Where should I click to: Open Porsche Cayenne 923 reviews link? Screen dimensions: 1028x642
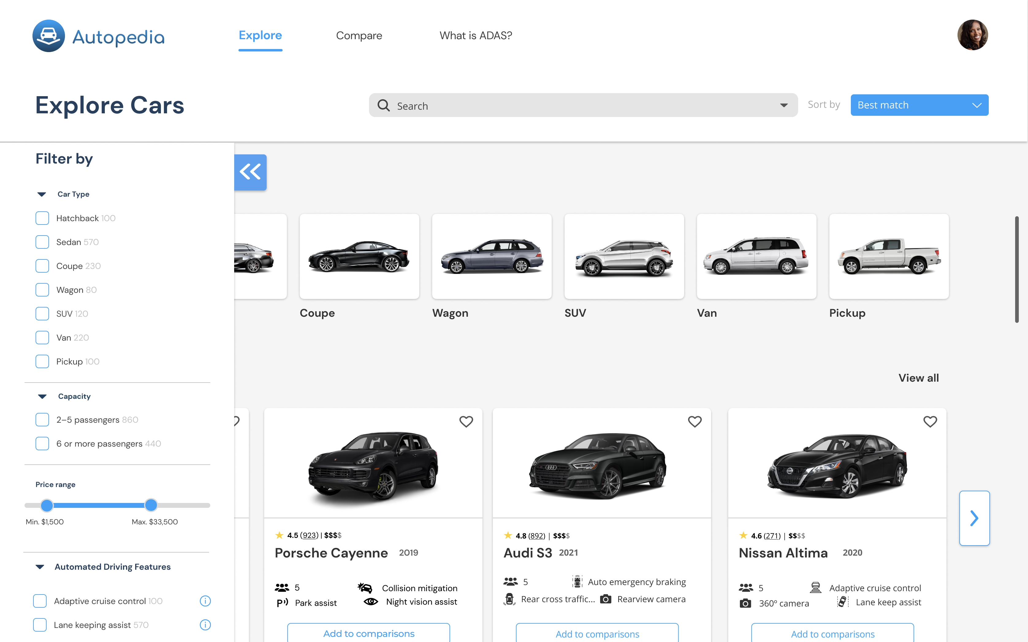309,535
